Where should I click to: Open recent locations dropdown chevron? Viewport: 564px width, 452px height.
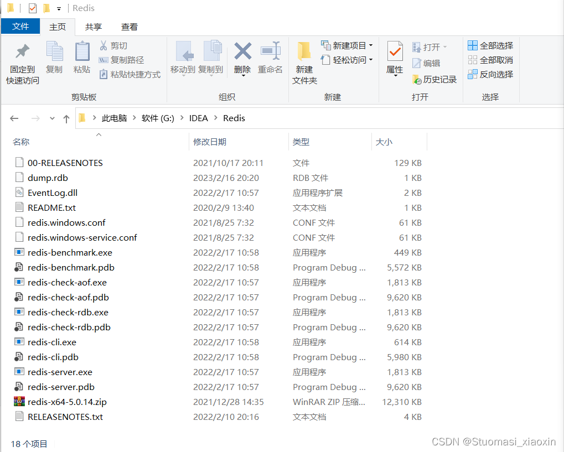tap(52, 118)
